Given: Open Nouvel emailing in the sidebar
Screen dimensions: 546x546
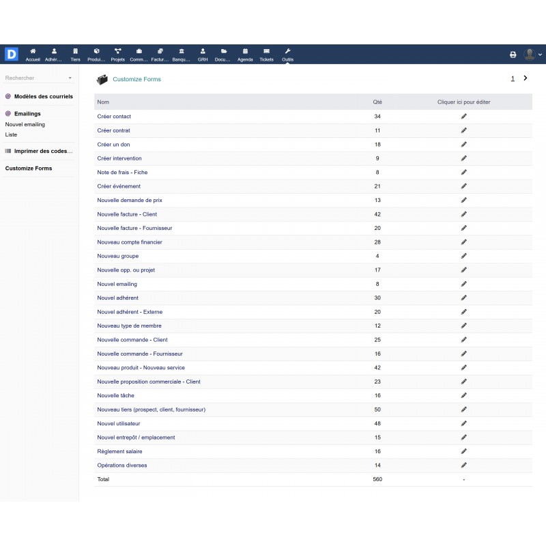Looking at the screenshot, I should pyautogui.click(x=25, y=124).
